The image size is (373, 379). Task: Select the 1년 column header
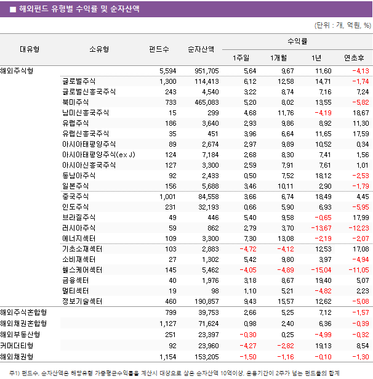pyautogui.click(x=316, y=58)
